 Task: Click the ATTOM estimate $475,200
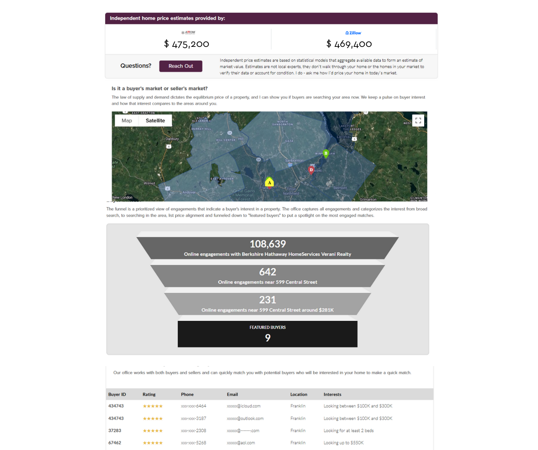pos(187,44)
